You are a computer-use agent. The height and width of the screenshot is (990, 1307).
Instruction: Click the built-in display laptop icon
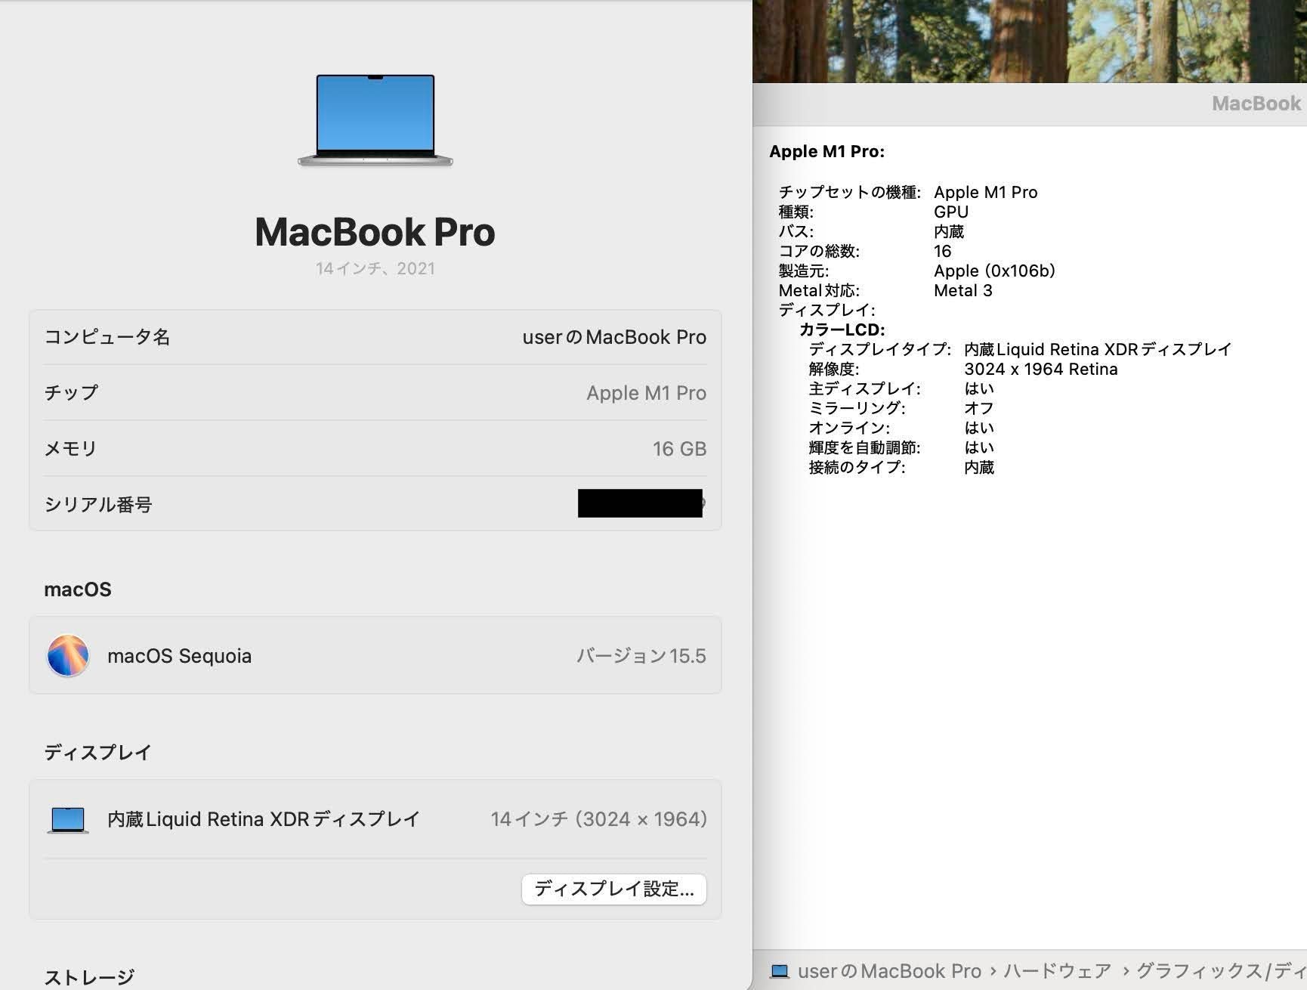click(68, 819)
